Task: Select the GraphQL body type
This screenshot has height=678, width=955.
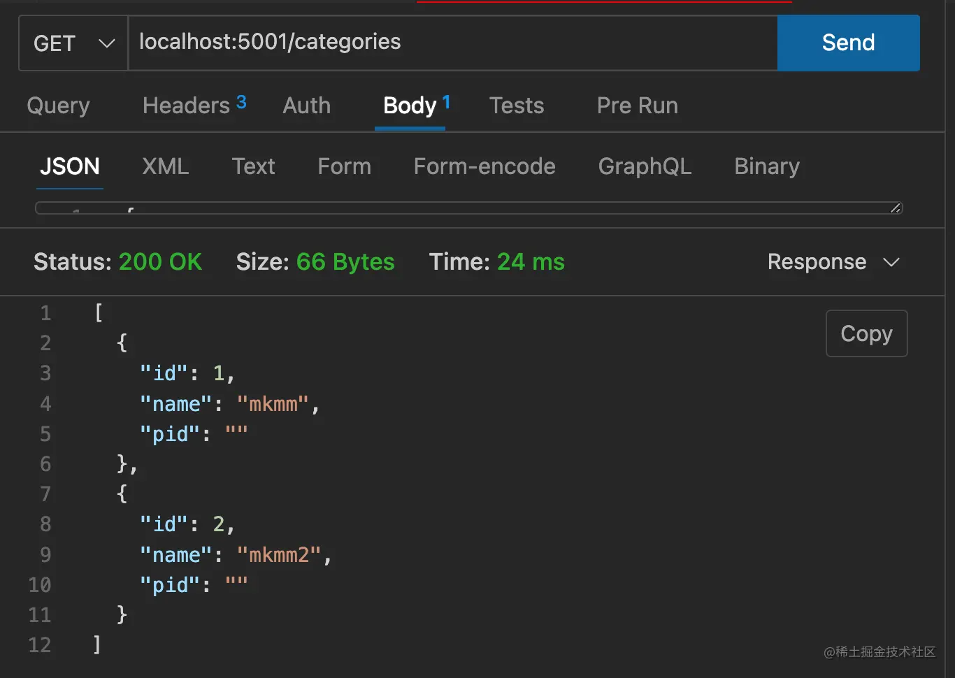Action: point(645,166)
